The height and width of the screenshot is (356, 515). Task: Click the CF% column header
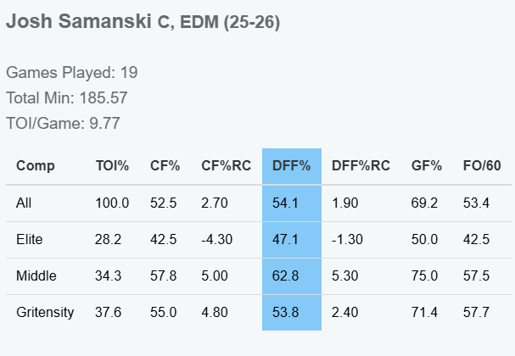165,166
